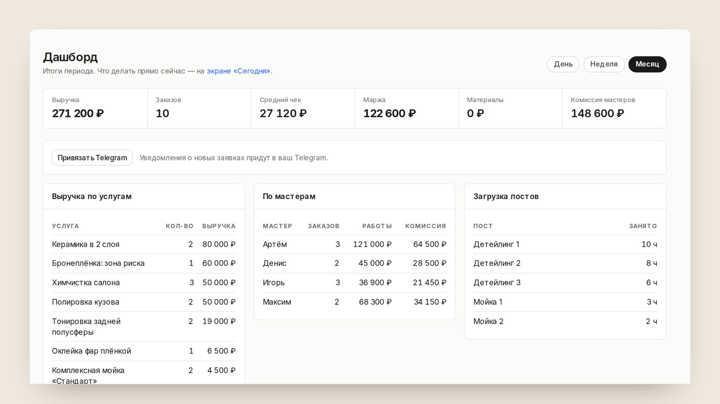
Task: Click the Привязать Telegram button
Action: click(92, 158)
